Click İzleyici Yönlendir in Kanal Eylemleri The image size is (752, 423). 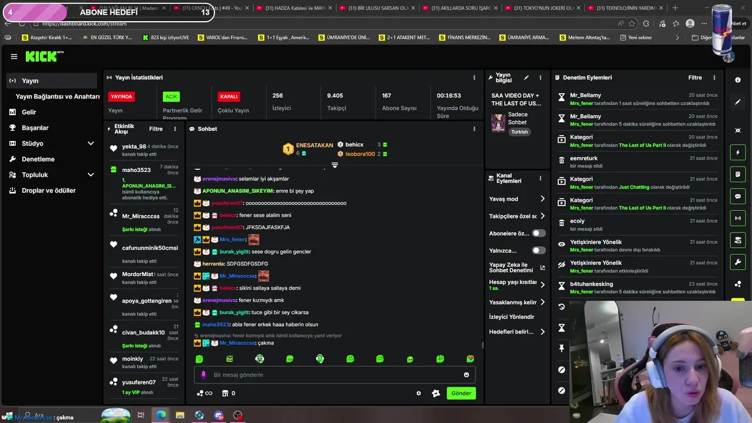point(512,317)
